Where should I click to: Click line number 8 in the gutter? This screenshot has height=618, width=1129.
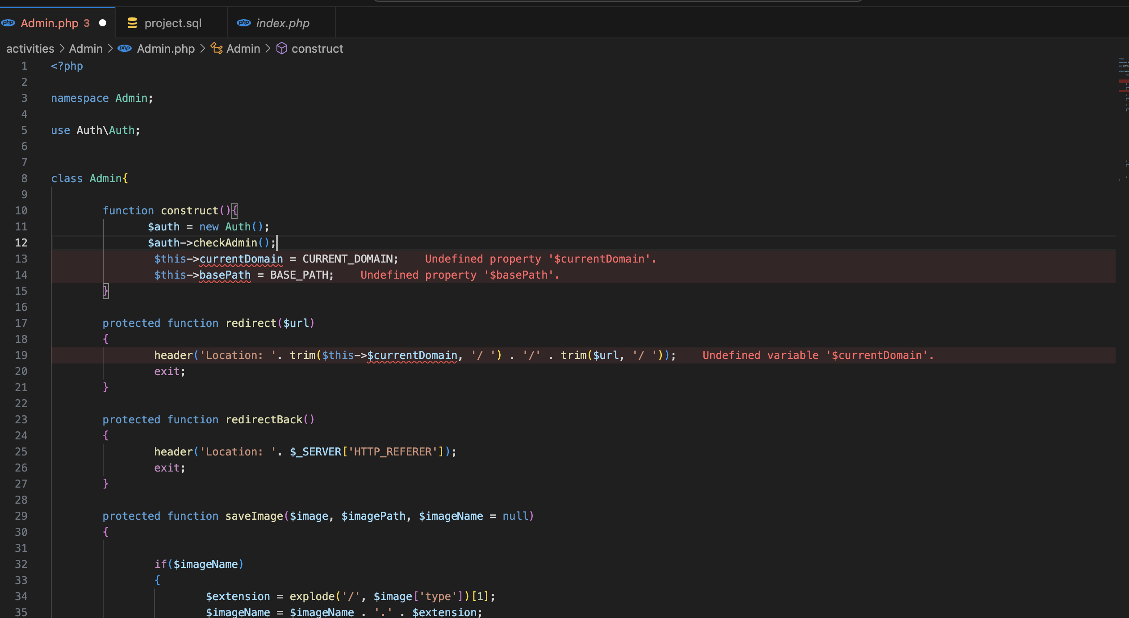point(24,179)
